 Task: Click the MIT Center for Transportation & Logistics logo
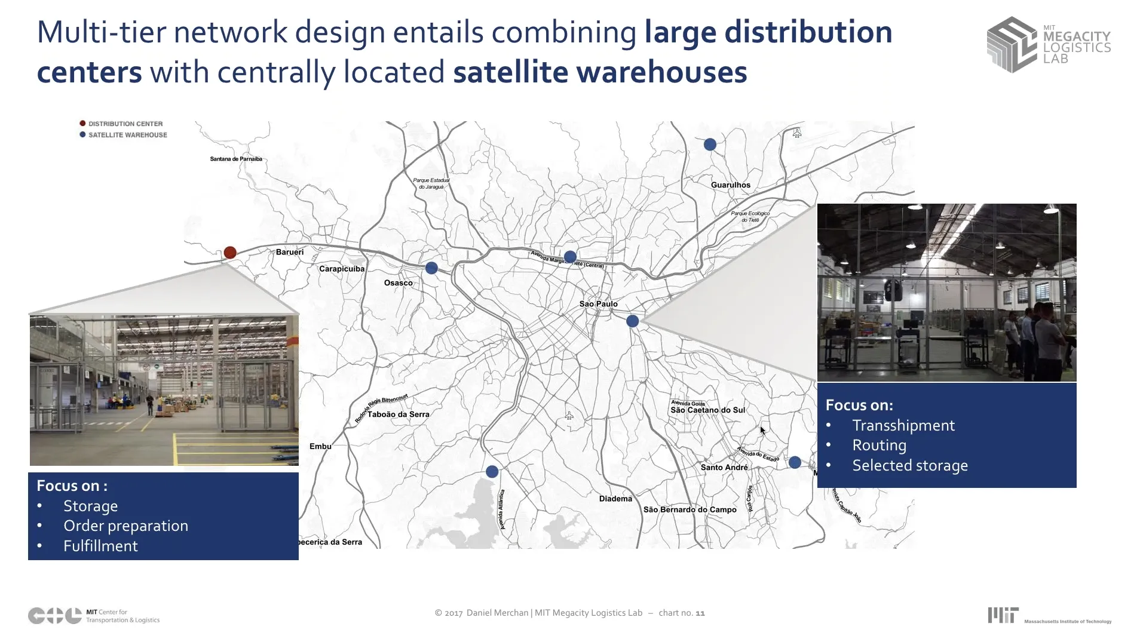pos(94,616)
